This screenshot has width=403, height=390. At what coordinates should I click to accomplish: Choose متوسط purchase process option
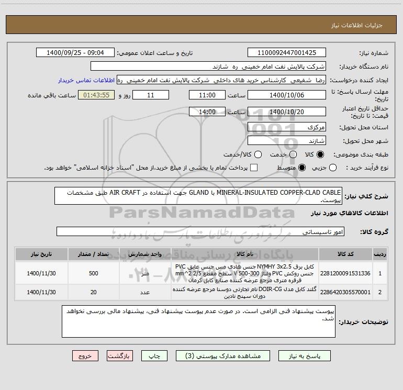click(x=302, y=168)
